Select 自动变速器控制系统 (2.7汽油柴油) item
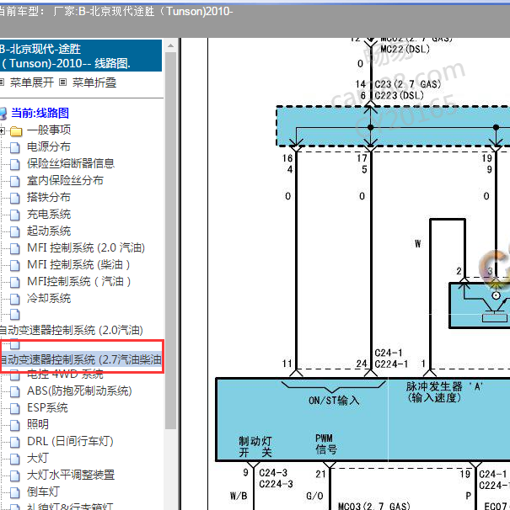 (81, 359)
